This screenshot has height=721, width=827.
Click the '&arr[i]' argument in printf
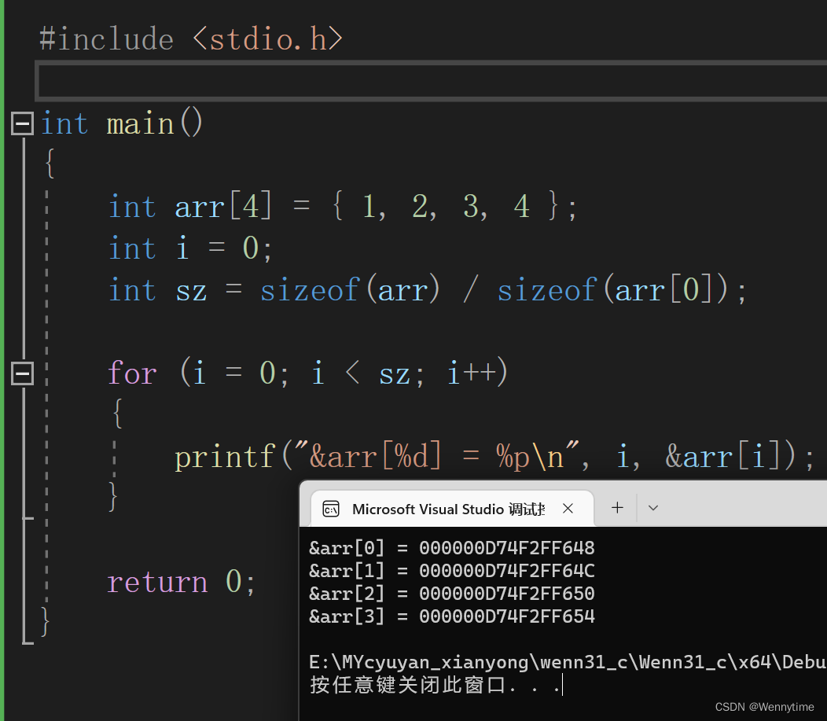723,457
